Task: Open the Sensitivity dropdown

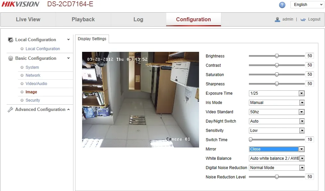Action: [276, 131]
